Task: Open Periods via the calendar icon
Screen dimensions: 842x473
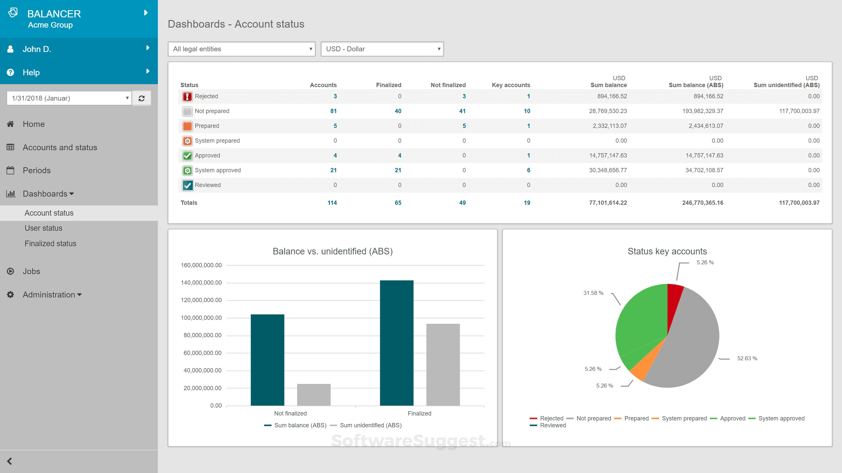Action: (x=11, y=170)
